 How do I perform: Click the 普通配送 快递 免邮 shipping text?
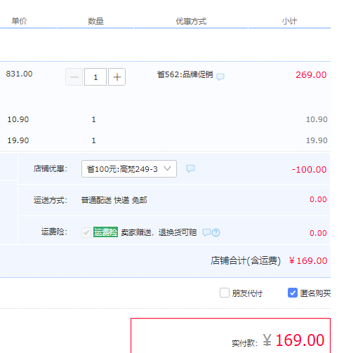click(x=114, y=200)
